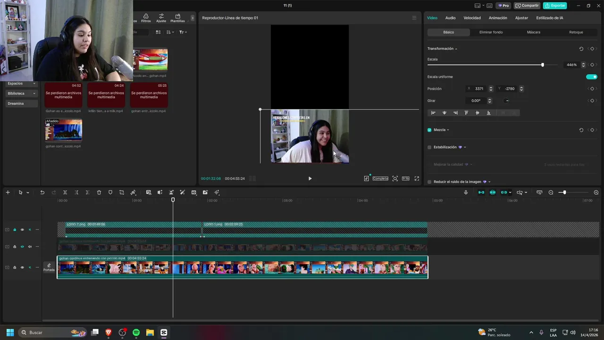Uncheck the Mezcla checkbox
The width and height of the screenshot is (604, 340).
pos(429,130)
